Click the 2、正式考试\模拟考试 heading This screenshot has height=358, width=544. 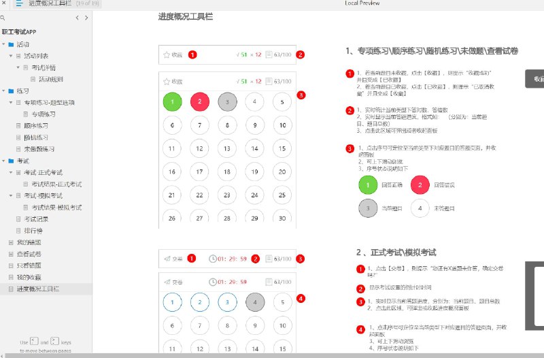pos(396,253)
